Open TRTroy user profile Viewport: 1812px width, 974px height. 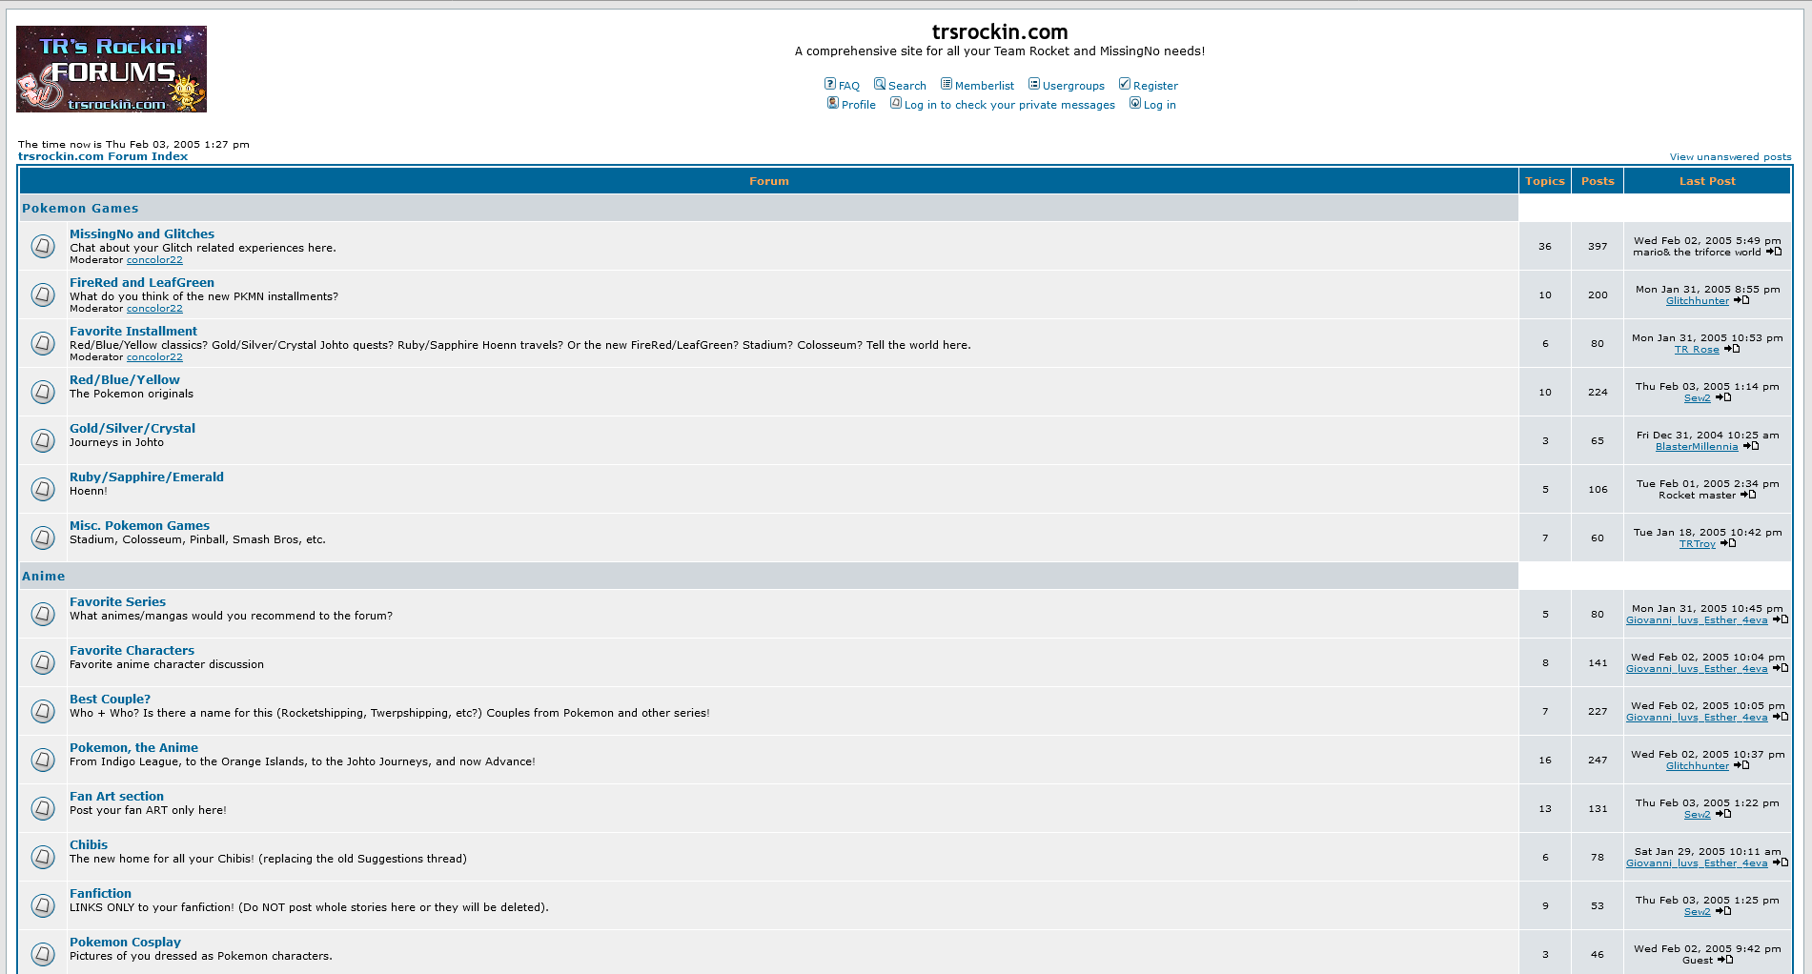(1697, 544)
